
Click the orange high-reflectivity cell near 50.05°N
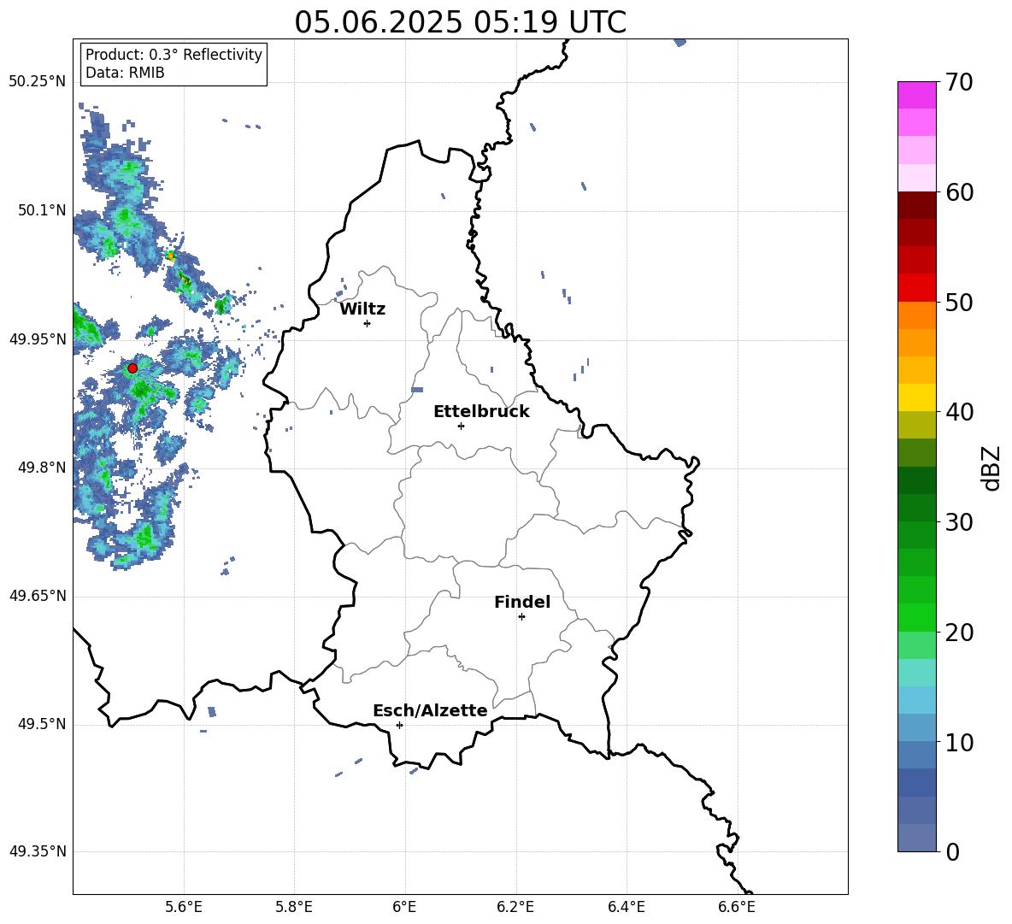tap(170, 256)
